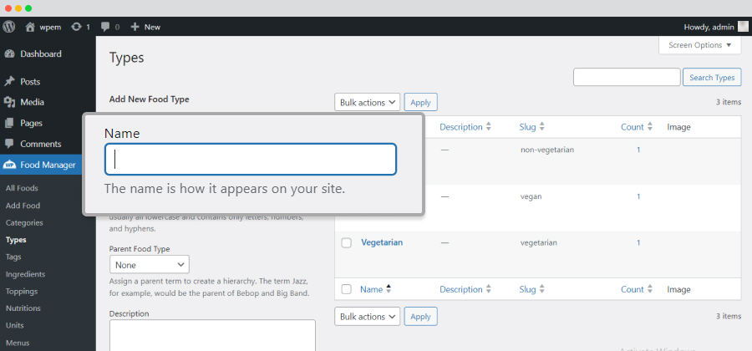Image resolution: width=752 pixels, height=351 pixels.
Task: Click the bottom Apply button
Action: (x=420, y=317)
